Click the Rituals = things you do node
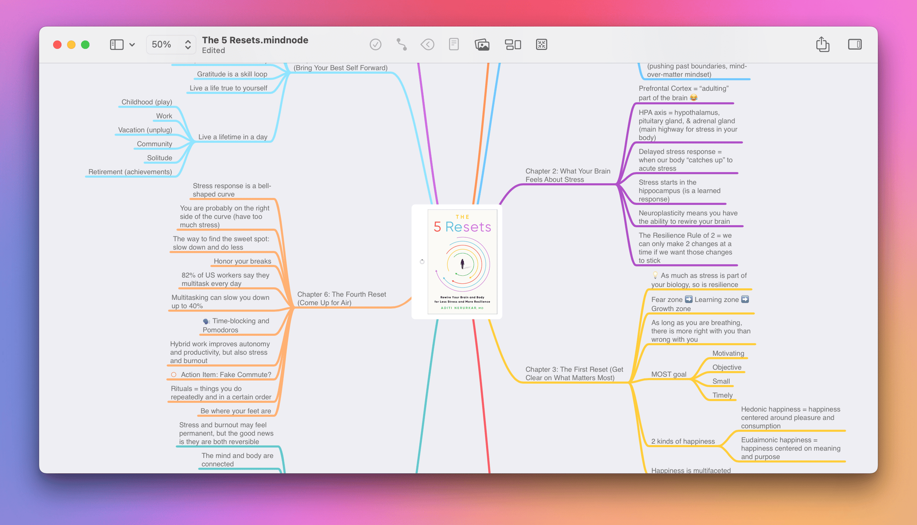Screen dimensions: 917x525 (x=221, y=393)
